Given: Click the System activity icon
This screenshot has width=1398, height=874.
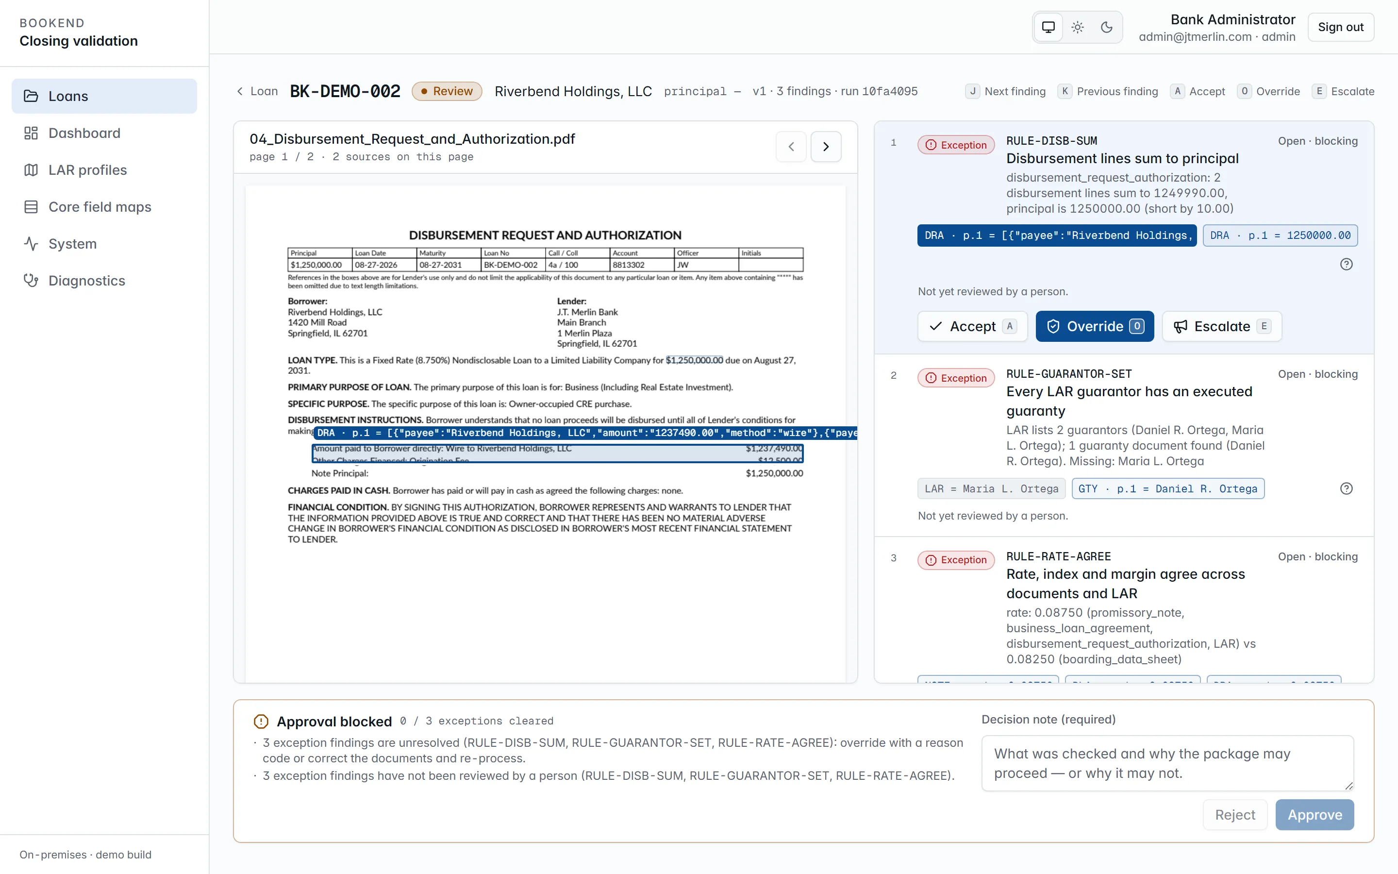Looking at the screenshot, I should tap(31, 244).
